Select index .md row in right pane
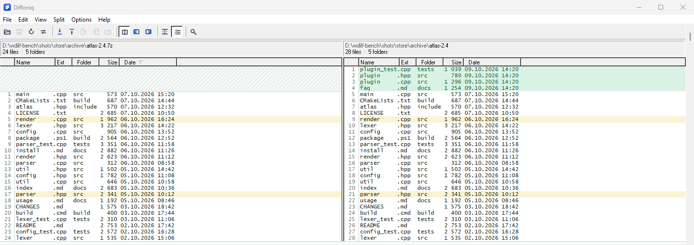 [x=514, y=188]
